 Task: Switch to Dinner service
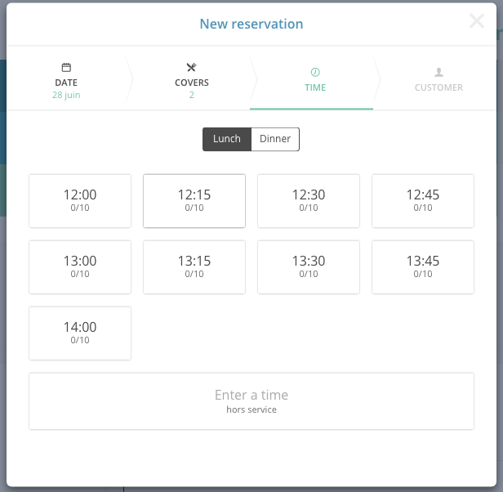275,139
